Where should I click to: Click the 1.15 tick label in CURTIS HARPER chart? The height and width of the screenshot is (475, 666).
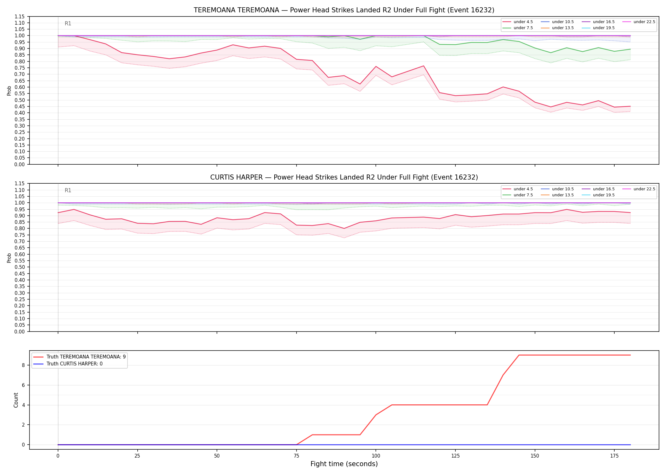click(20, 184)
